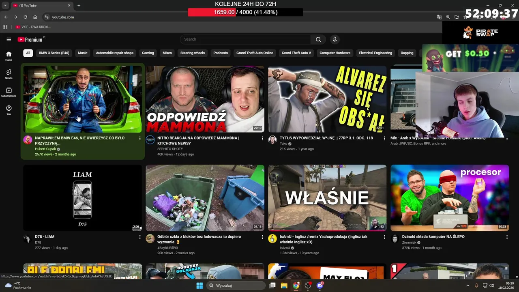Open Subscriptions from the sidebar
This screenshot has height=292, width=519.
(9, 92)
